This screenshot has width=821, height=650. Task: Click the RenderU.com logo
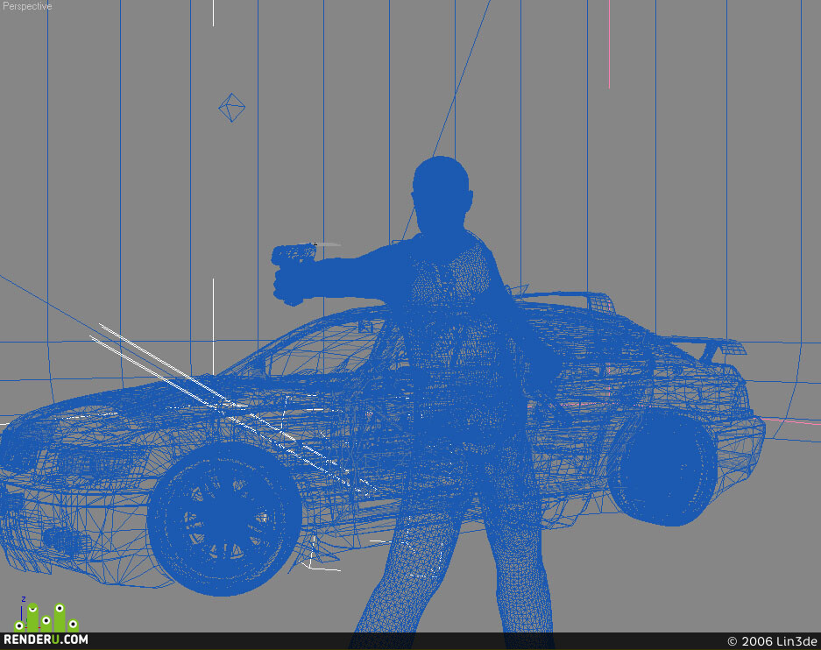point(46,639)
